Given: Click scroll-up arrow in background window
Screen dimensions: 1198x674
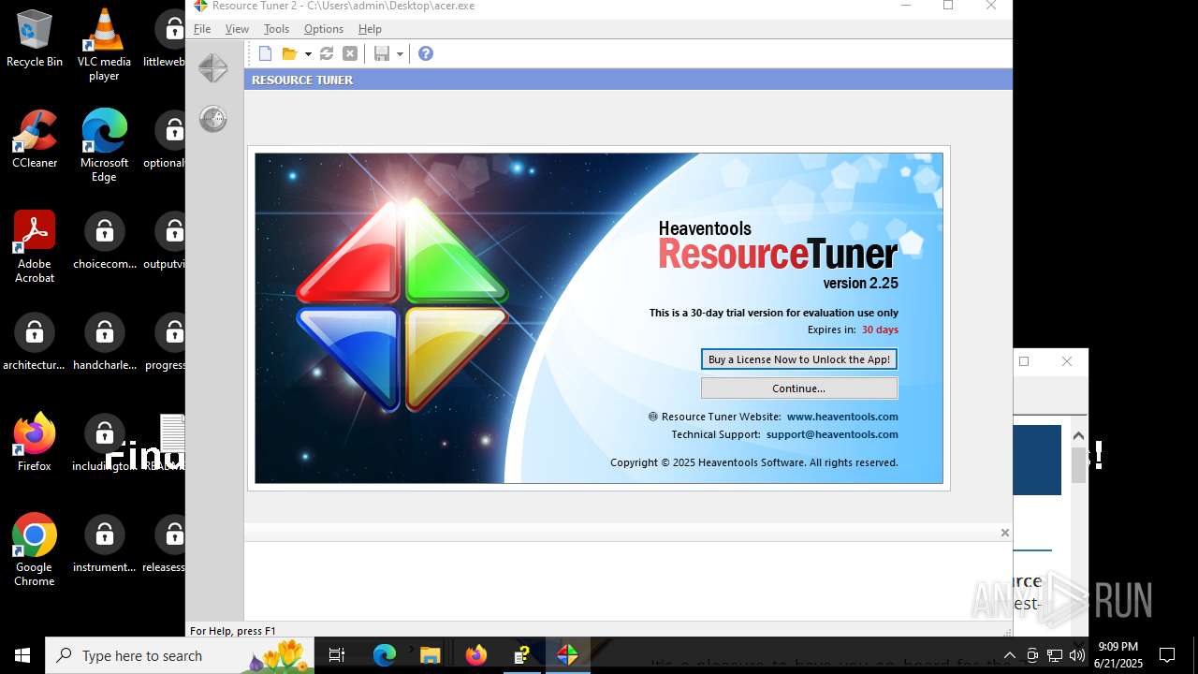Looking at the screenshot, I should 1078,435.
